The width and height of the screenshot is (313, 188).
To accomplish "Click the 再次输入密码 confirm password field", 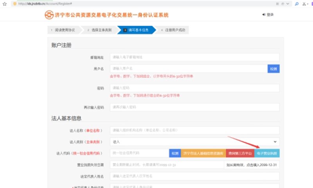I will tap(194, 107).
